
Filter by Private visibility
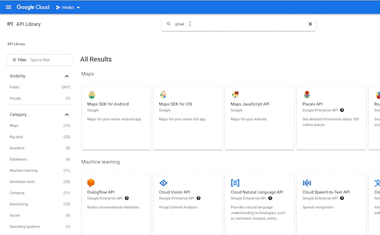click(40, 98)
